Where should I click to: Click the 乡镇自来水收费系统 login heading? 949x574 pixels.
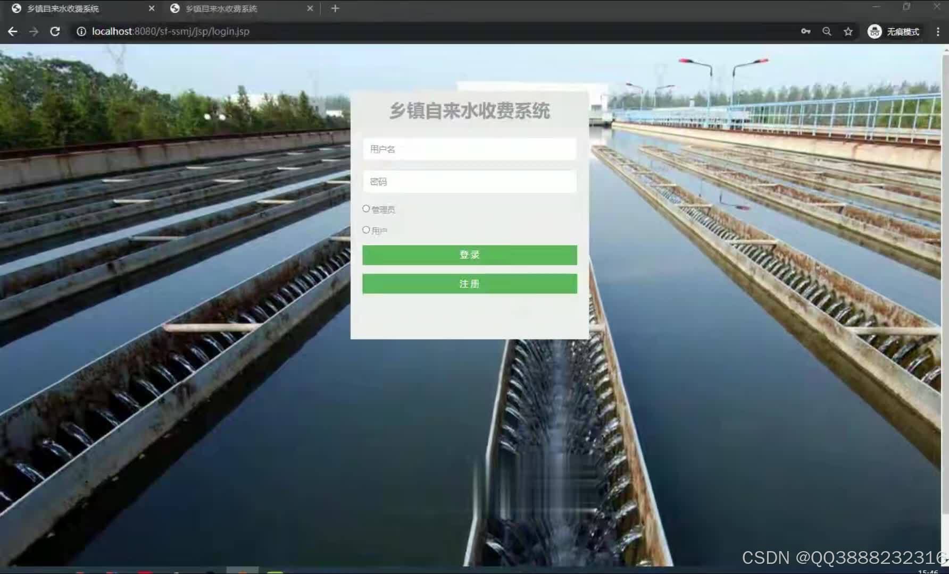(470, 111)
